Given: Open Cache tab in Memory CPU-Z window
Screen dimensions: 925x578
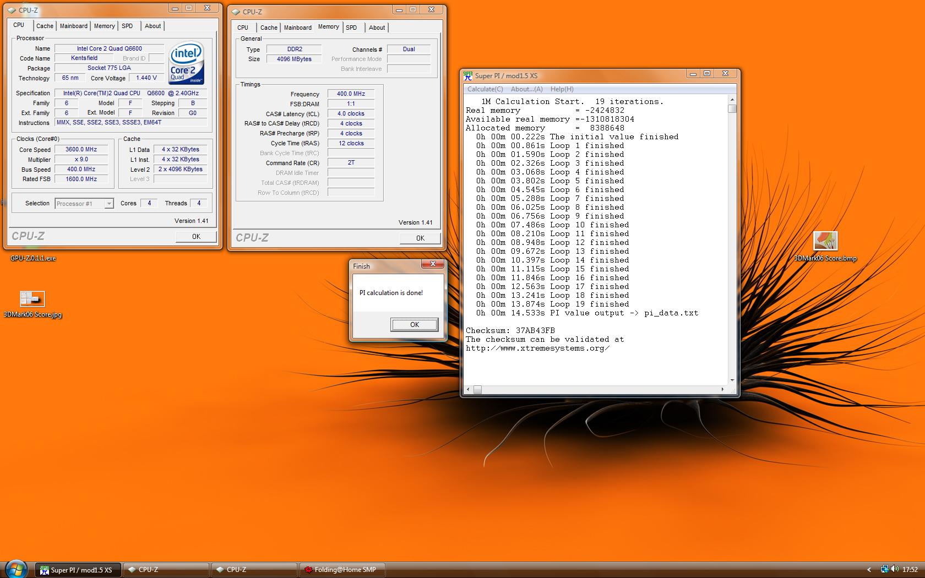Looking at the screenshot, I should coord(269,28).
